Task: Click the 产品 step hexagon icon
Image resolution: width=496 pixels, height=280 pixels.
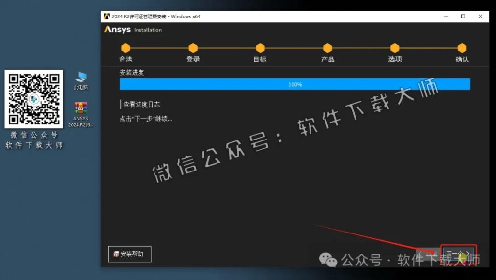Action: pyautogui.click(x=327, y=48)
